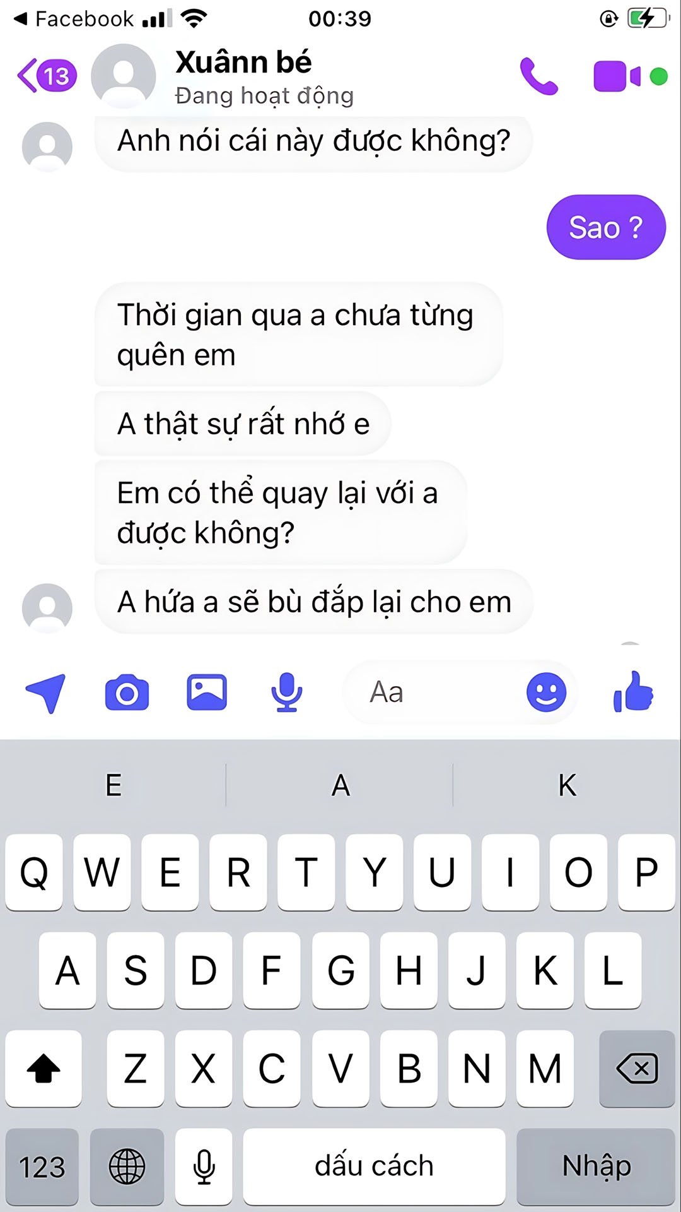Choose the keyboard suggestion "E"
Viewport: 681px width, 1212px height.
(113, 785)
